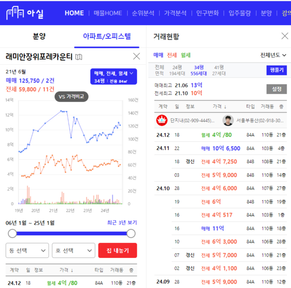Select 24평 194세대 option
The height and width of the screenshot is (288, 291).
point(177,70)
